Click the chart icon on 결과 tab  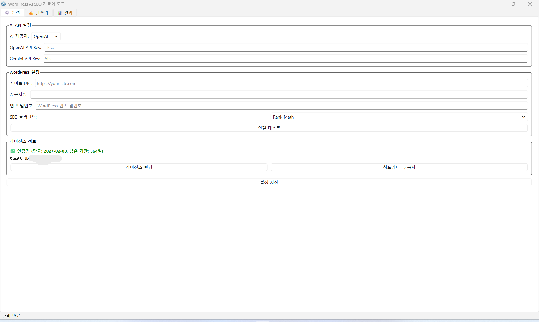60,13
